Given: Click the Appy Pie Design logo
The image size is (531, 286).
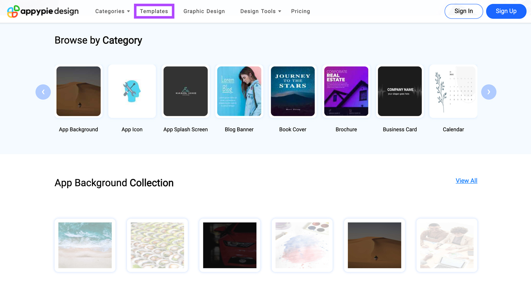Looking at the screenshot, I should 43,11.
